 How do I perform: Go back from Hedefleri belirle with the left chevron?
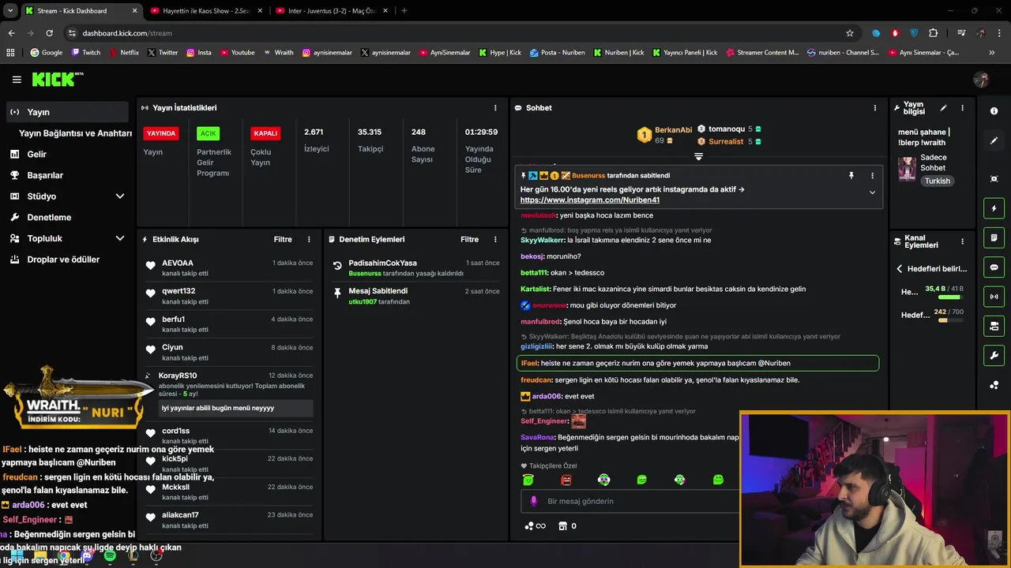click(899, 269)
